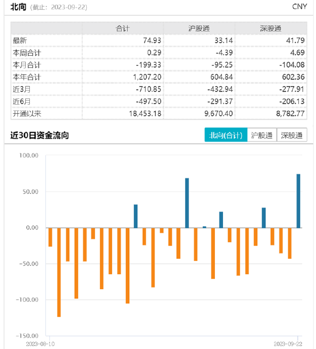
Task: Click the 北向 section title
Action: 18,7
